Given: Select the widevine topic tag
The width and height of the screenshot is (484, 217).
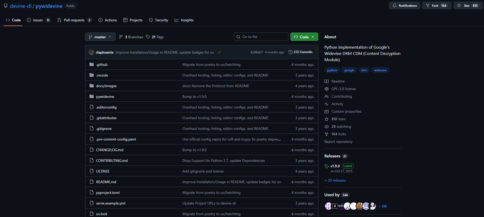Looking at the screenshot, I should (380, 70).
